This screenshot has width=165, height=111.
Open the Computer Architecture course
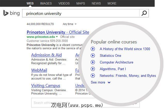[117, 62]
